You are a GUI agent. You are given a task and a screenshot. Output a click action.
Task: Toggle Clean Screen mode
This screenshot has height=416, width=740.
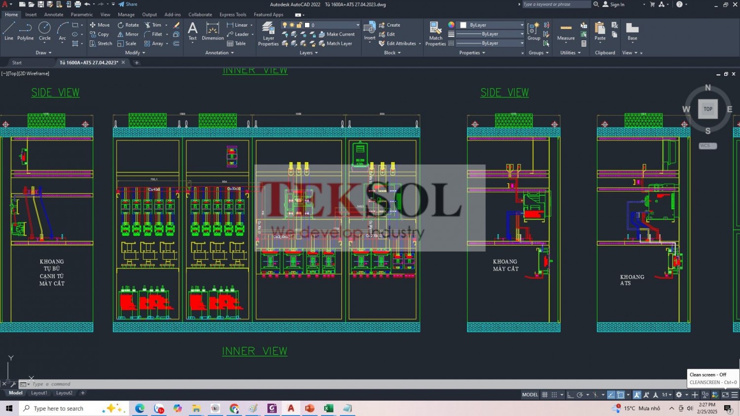pyautogui.click(x=725, y=395)
